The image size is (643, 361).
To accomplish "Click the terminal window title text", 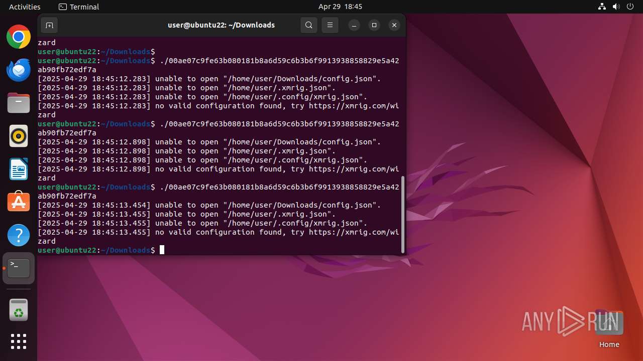I will (221, 25).
